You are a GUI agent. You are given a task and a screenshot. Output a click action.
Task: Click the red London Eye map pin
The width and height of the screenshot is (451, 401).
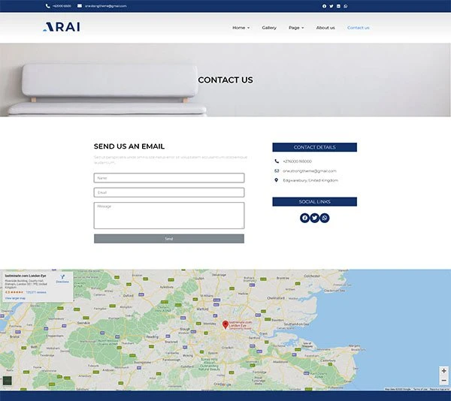click(x=225, y=324)
